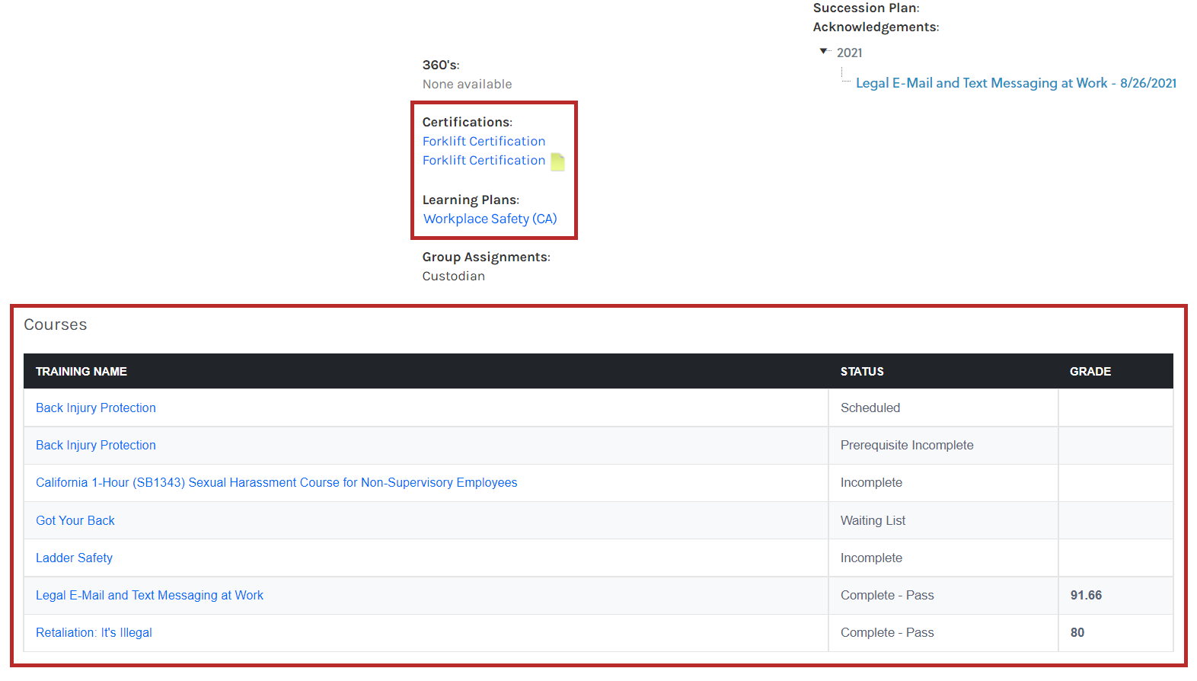Viewport: 1197px width, 681px height.
Task: Open the California 1-Hour Sexual Harassment course
Action: click(x=276, y=482)
